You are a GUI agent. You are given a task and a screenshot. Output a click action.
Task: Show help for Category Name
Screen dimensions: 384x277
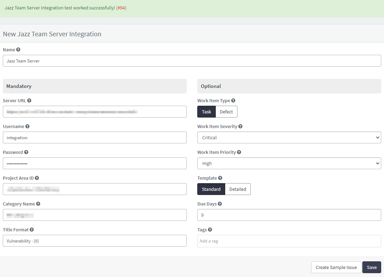click(x=38, y=204)
